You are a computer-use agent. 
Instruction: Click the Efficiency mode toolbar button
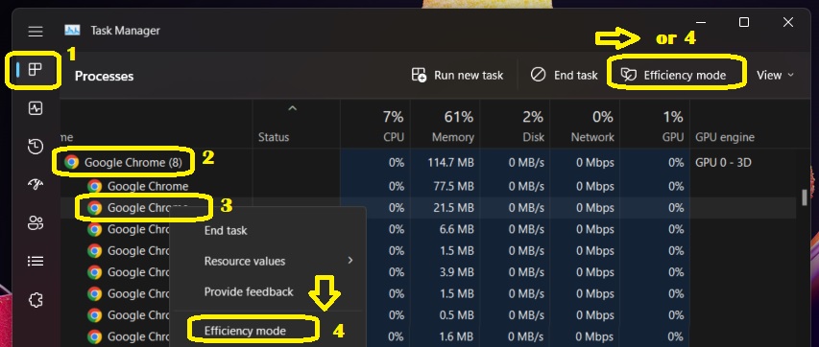[x=674, y=75]
